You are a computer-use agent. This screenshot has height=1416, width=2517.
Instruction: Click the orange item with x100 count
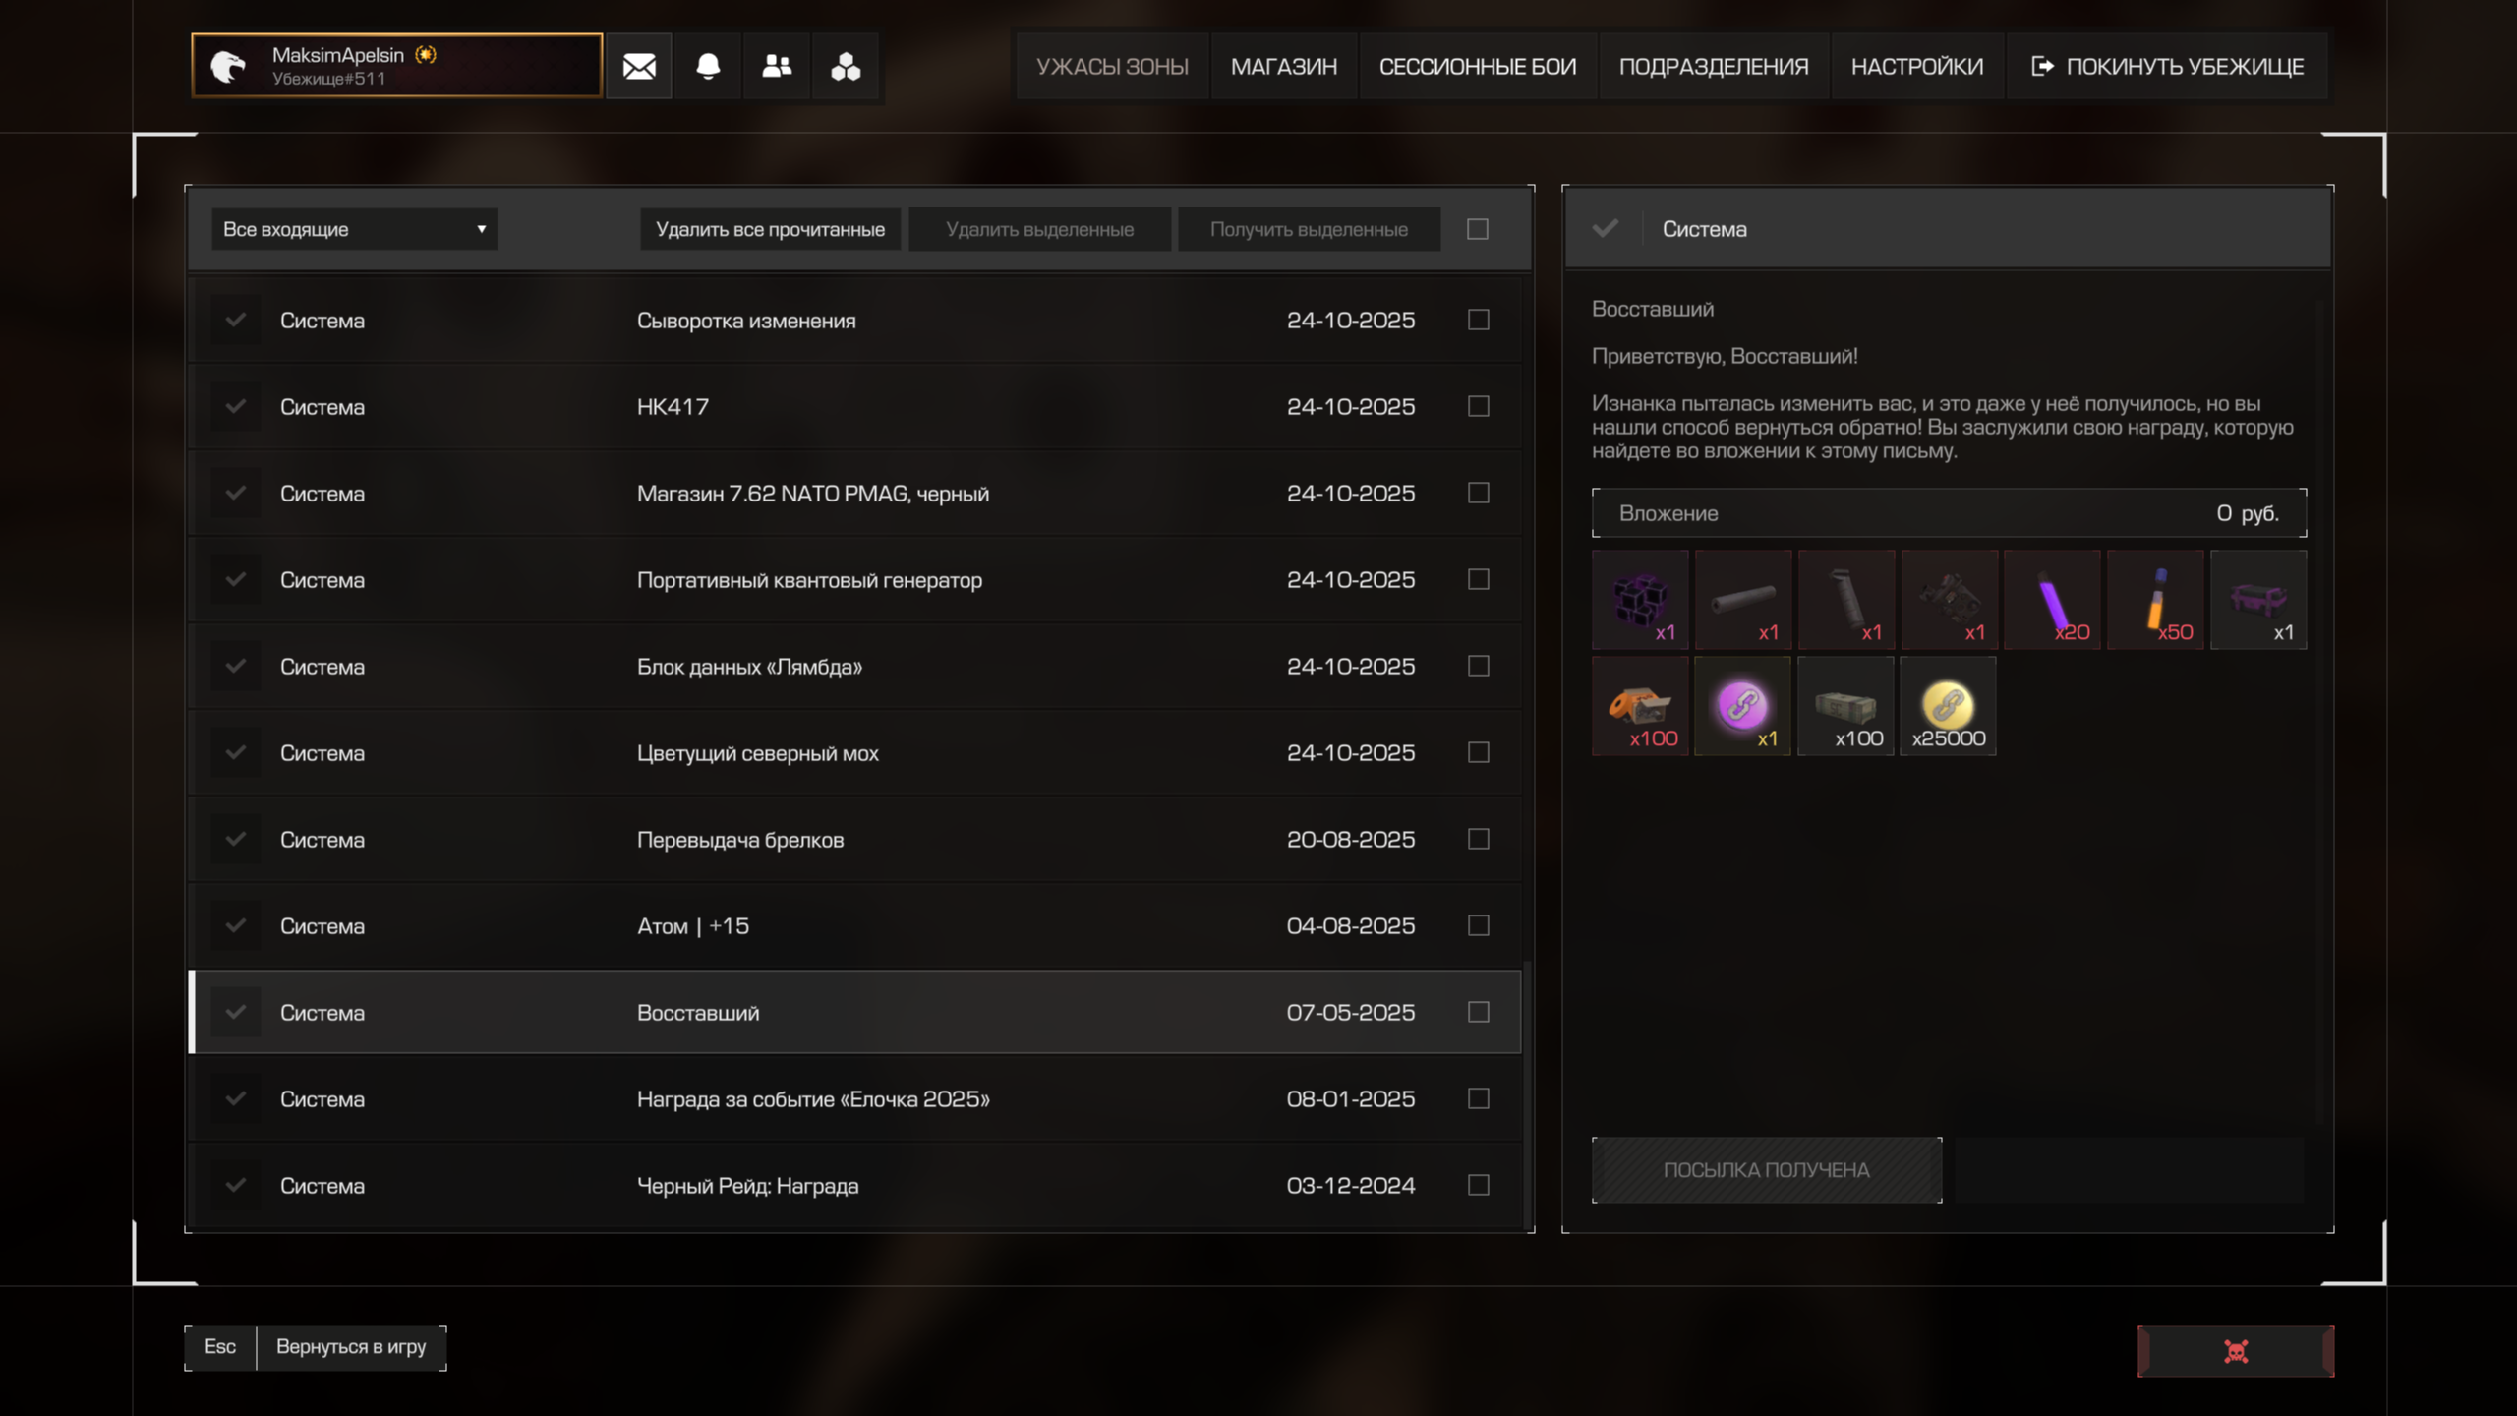pos(1640,706)
